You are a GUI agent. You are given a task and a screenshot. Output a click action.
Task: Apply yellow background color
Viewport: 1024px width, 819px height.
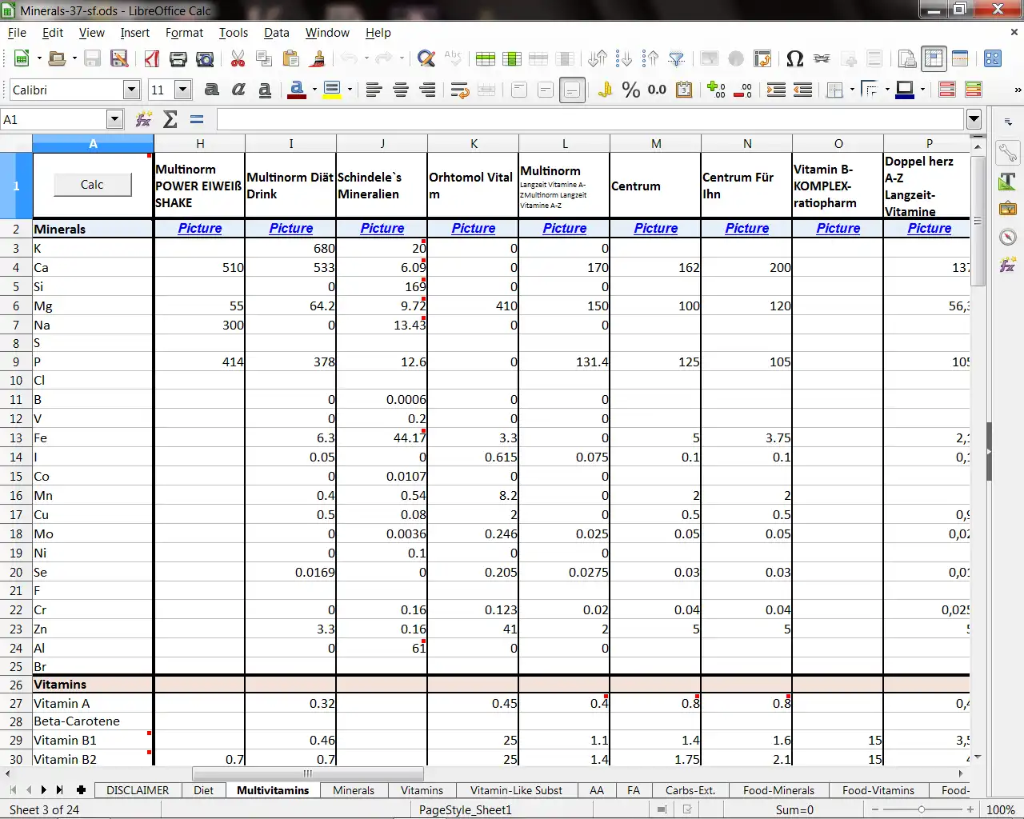[332, 90]
